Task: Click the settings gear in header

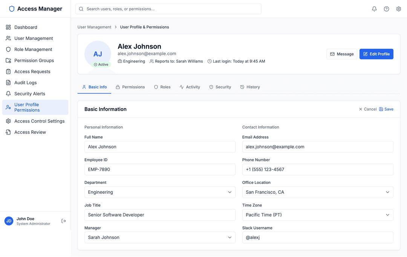Action: coord(399,9)
